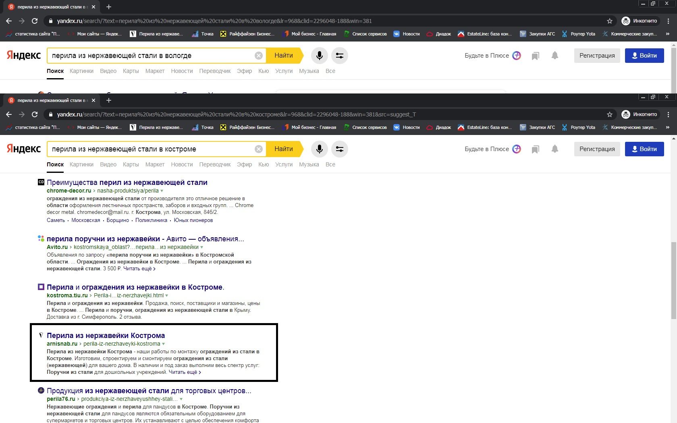This screenshot has width=677, height=423.
Task: Open 'Диадок' bookmark in Kostroma window
Action: click(x=439, y=127)
